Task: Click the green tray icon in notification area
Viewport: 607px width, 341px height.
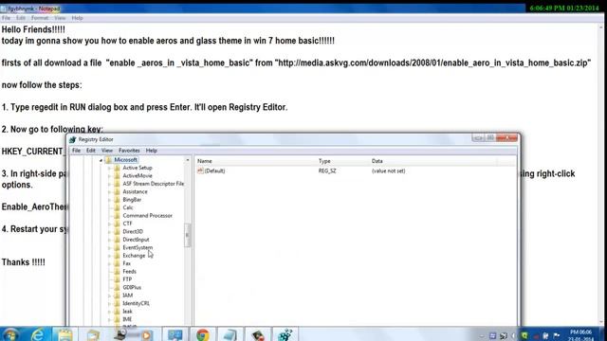Action: 524,335
